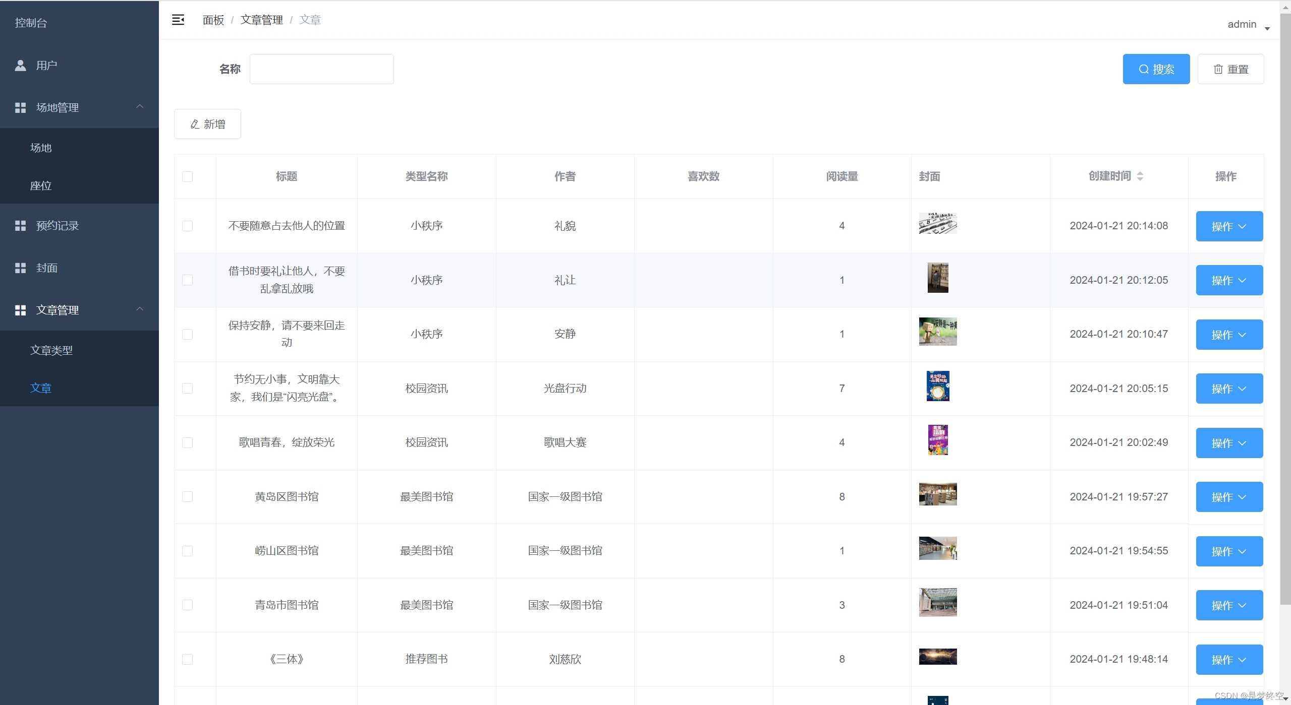This screenshot has width=1291, height=705.
Task: Go to 文章管理 breadcrumb link
Action: [x=261, y=20]
